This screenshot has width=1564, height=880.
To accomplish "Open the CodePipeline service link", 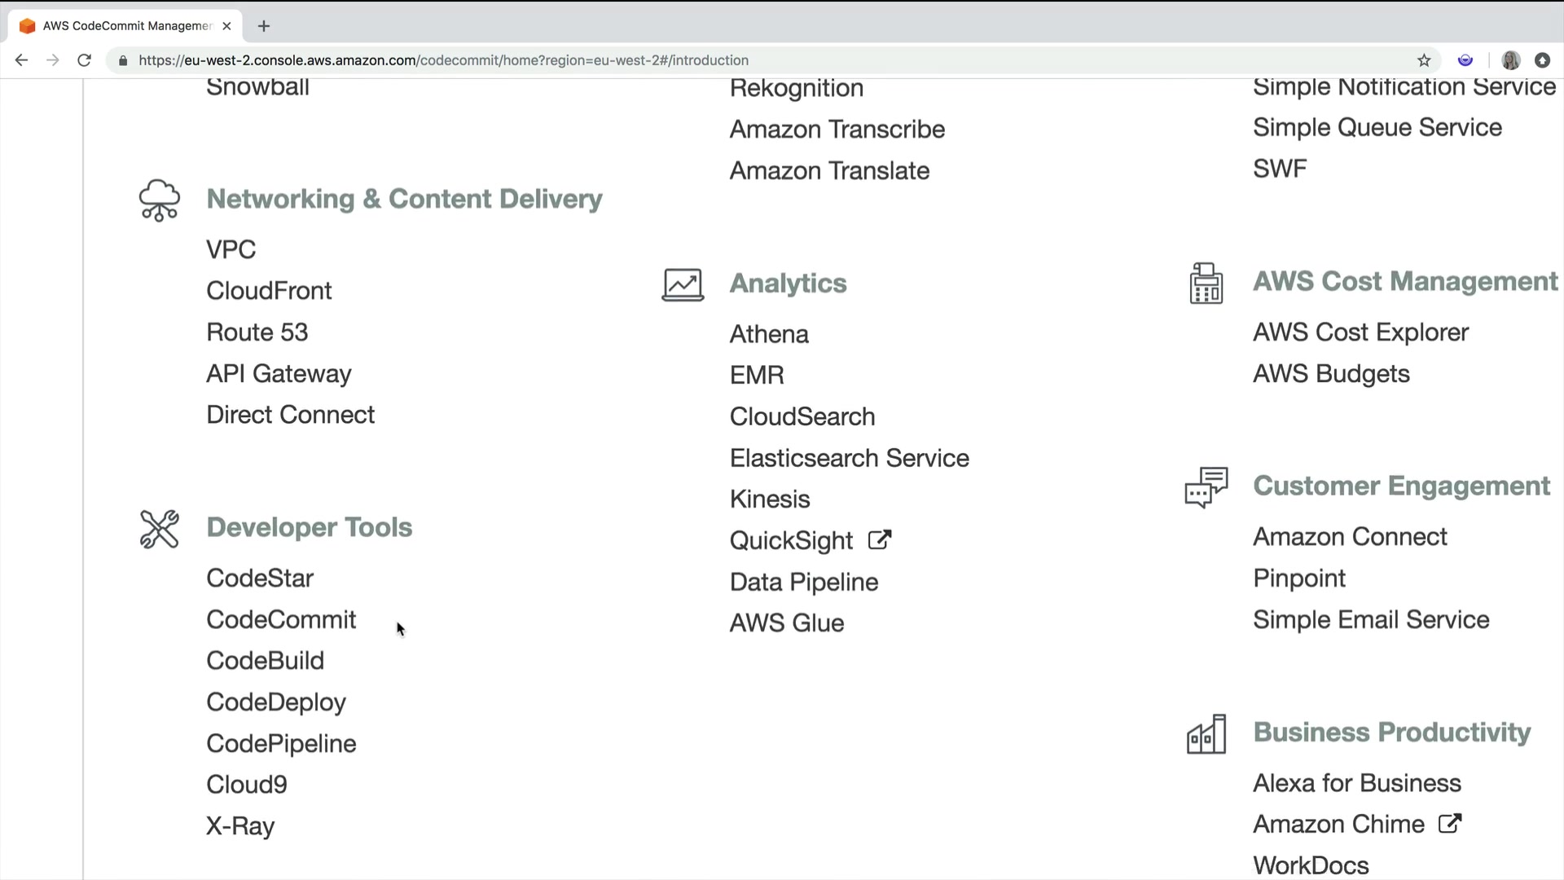I will (x=281, y=744).
